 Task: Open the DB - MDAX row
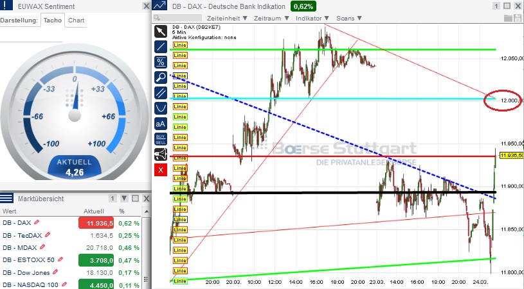point(71,248)
